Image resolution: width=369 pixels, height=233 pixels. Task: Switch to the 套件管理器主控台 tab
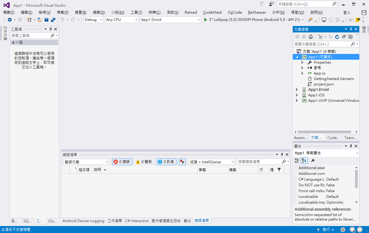(166, 221)
